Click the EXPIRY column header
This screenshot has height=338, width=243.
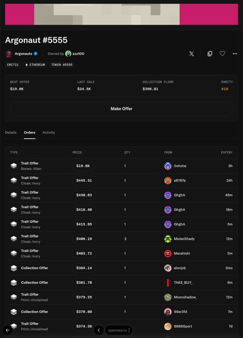pos(227,153)
